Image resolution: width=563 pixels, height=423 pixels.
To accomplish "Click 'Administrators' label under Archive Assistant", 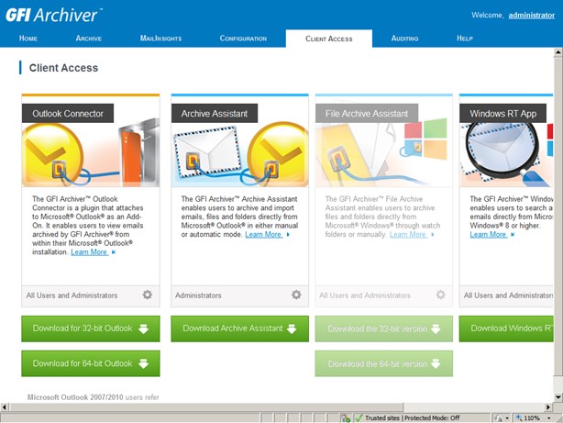I will [198, 295].
